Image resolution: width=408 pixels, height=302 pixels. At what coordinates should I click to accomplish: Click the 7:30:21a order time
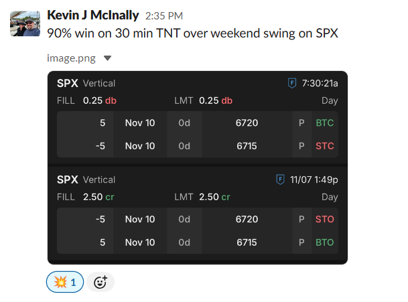pos(320,83)
